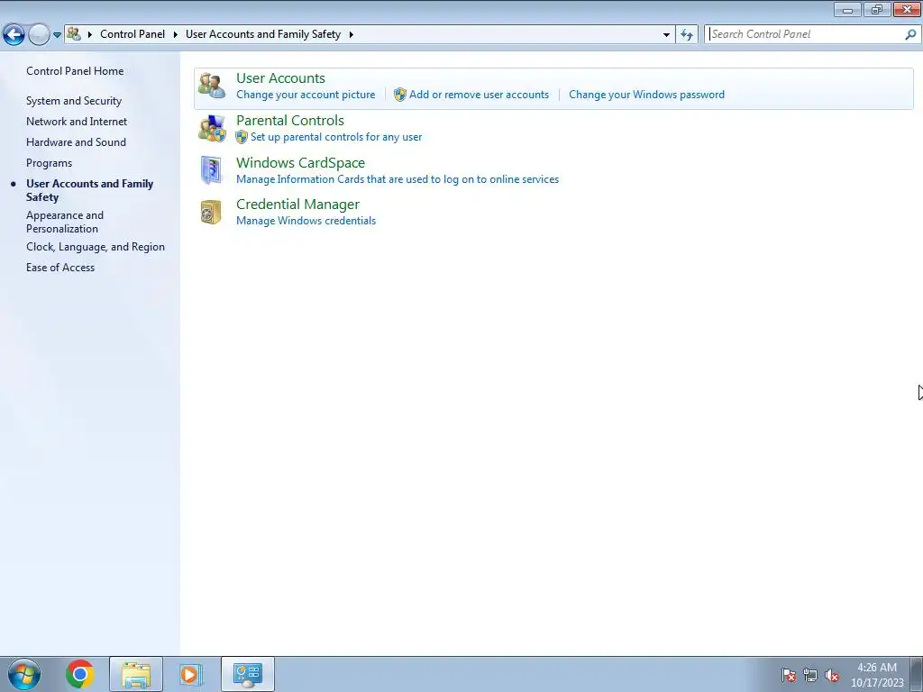Open the Parental Controls icon

click(x=211, y=129)
